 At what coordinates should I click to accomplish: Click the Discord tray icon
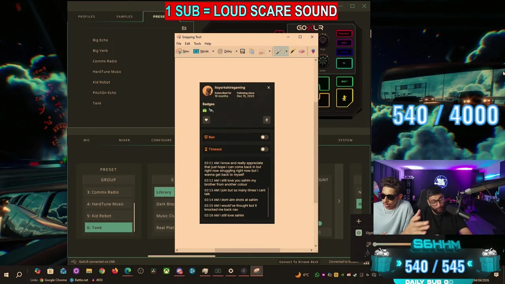pyautogui.click(x=349, y=275)
